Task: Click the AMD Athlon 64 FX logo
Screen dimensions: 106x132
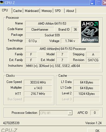Action: (x=90, y=32)
